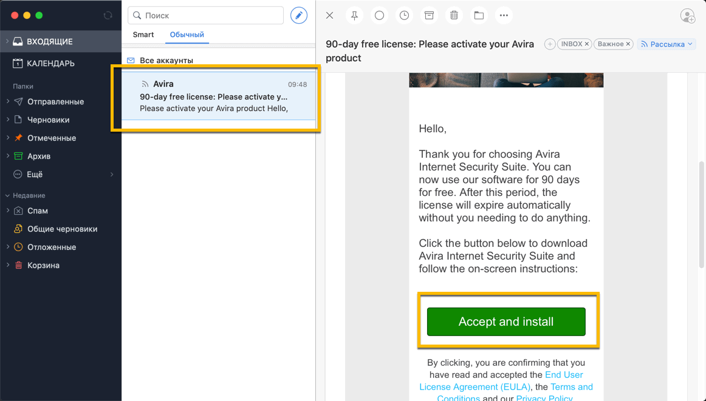
Task: Pin the email using the pin icon
Action: [x=354, y=15]
